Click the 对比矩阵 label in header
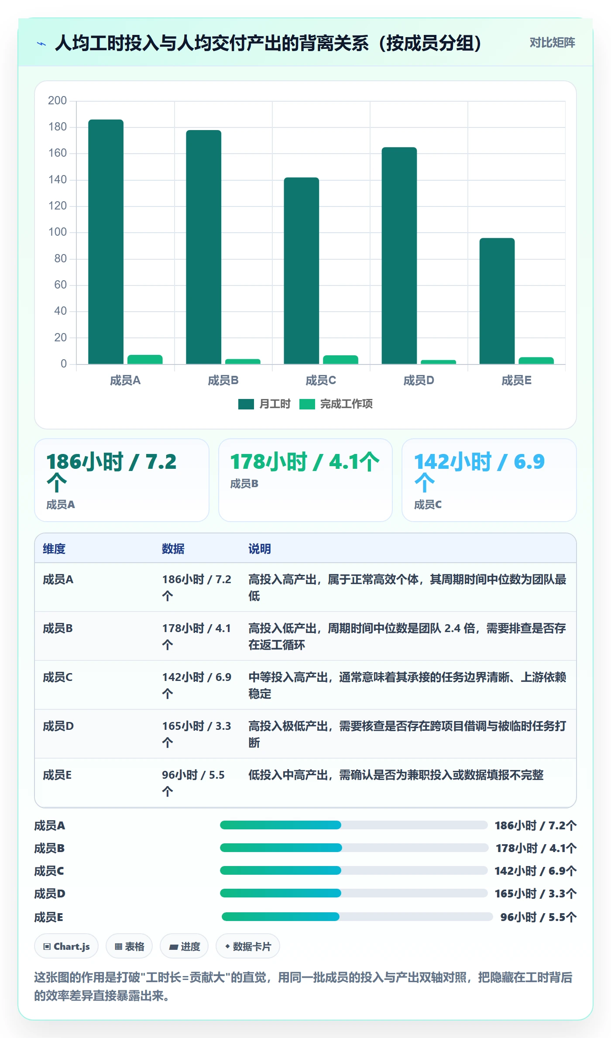This screenshot has width=611, height=1038. 552,43
